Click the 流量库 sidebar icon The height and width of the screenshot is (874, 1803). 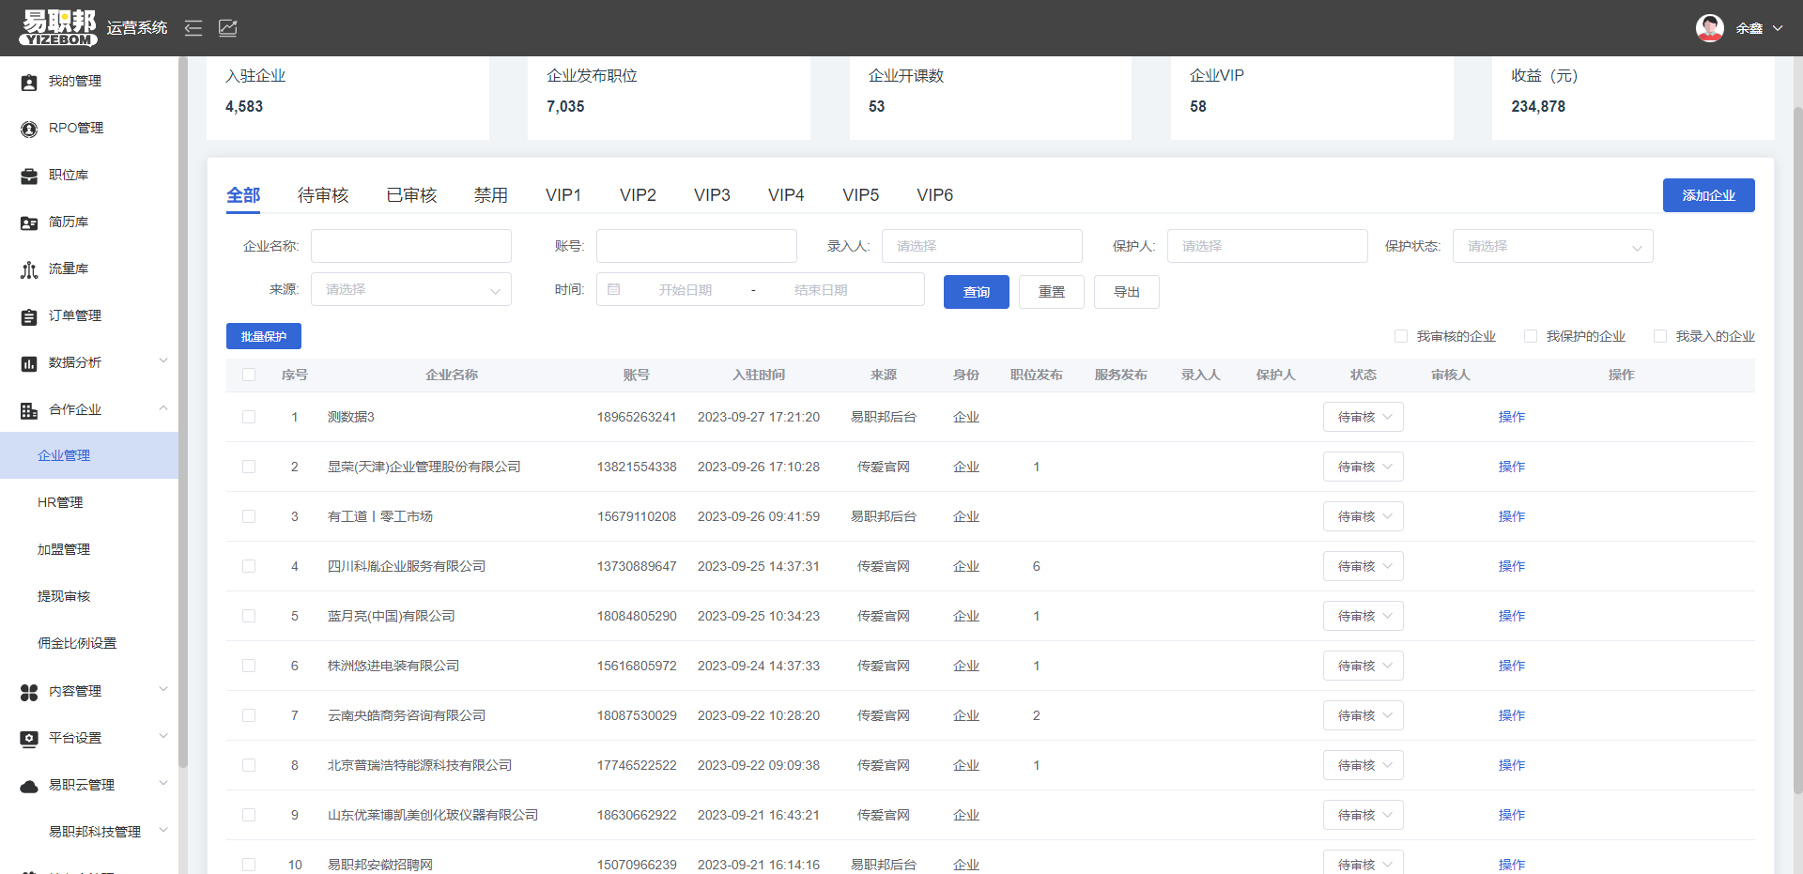coord(29,270)
